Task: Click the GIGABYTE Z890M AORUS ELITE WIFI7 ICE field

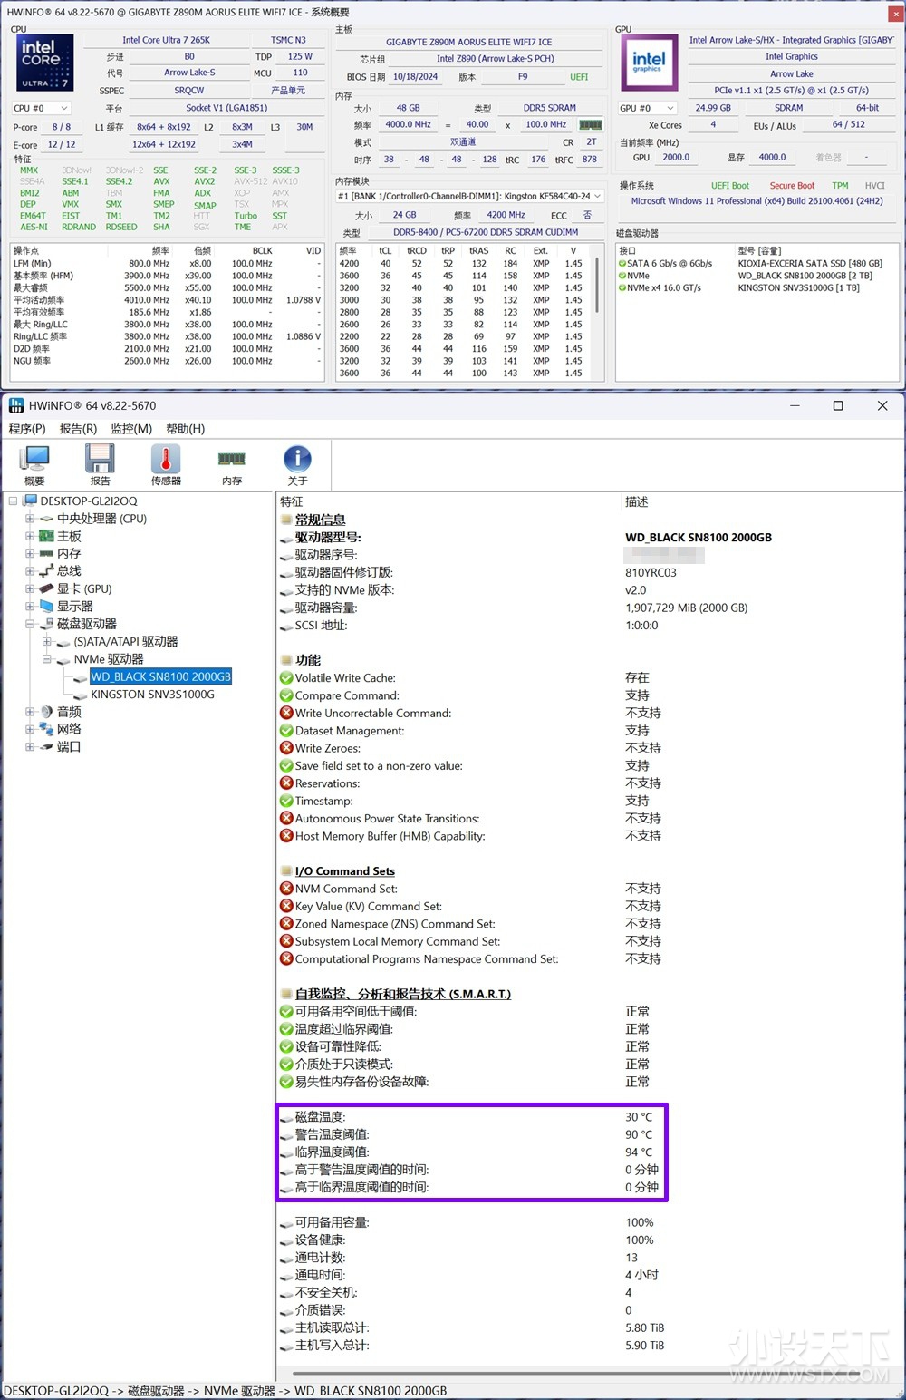Action: tap(469, 42)
